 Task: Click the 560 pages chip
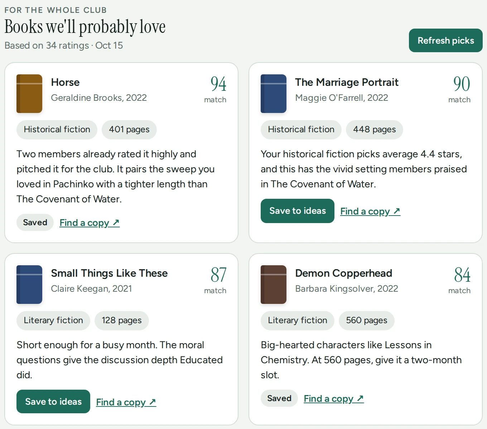(367, 320)
